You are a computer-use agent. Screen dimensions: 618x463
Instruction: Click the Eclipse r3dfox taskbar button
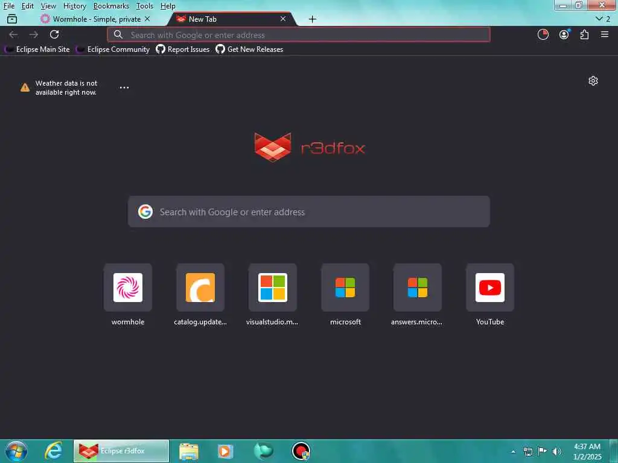coord(121,451)
